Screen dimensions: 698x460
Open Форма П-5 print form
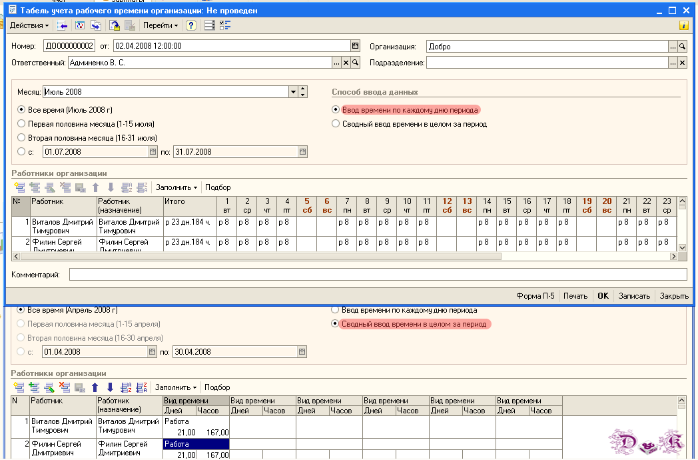pos(535,296)
